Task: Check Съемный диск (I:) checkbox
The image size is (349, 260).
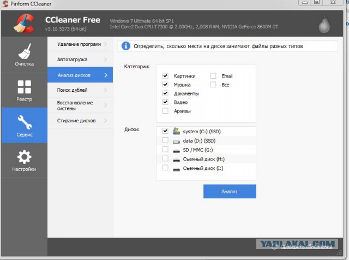Action: tap(165, 168)
